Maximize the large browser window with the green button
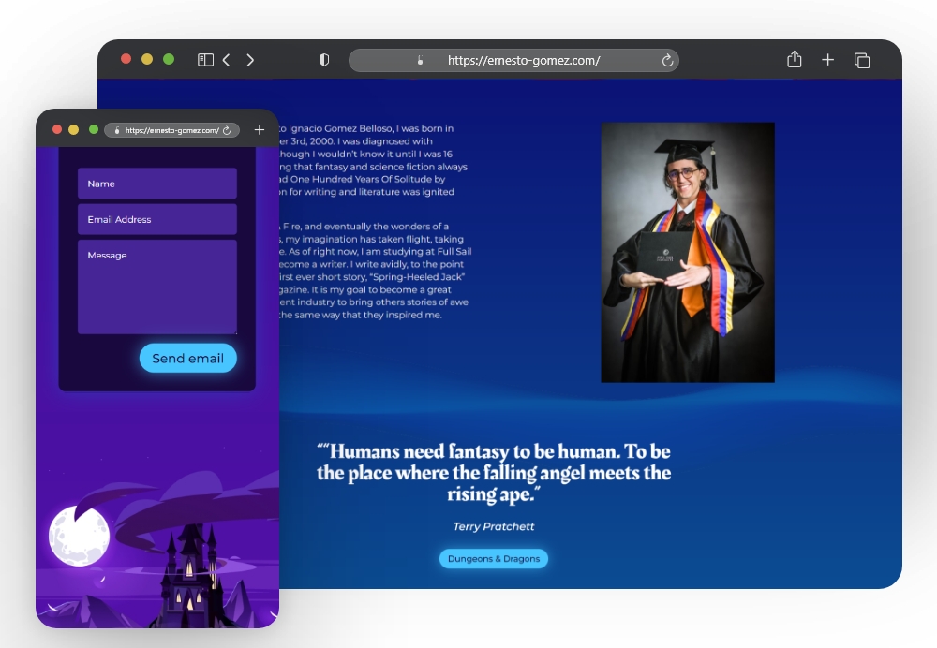Screen dimensions: 937x648 coord(169,59)
